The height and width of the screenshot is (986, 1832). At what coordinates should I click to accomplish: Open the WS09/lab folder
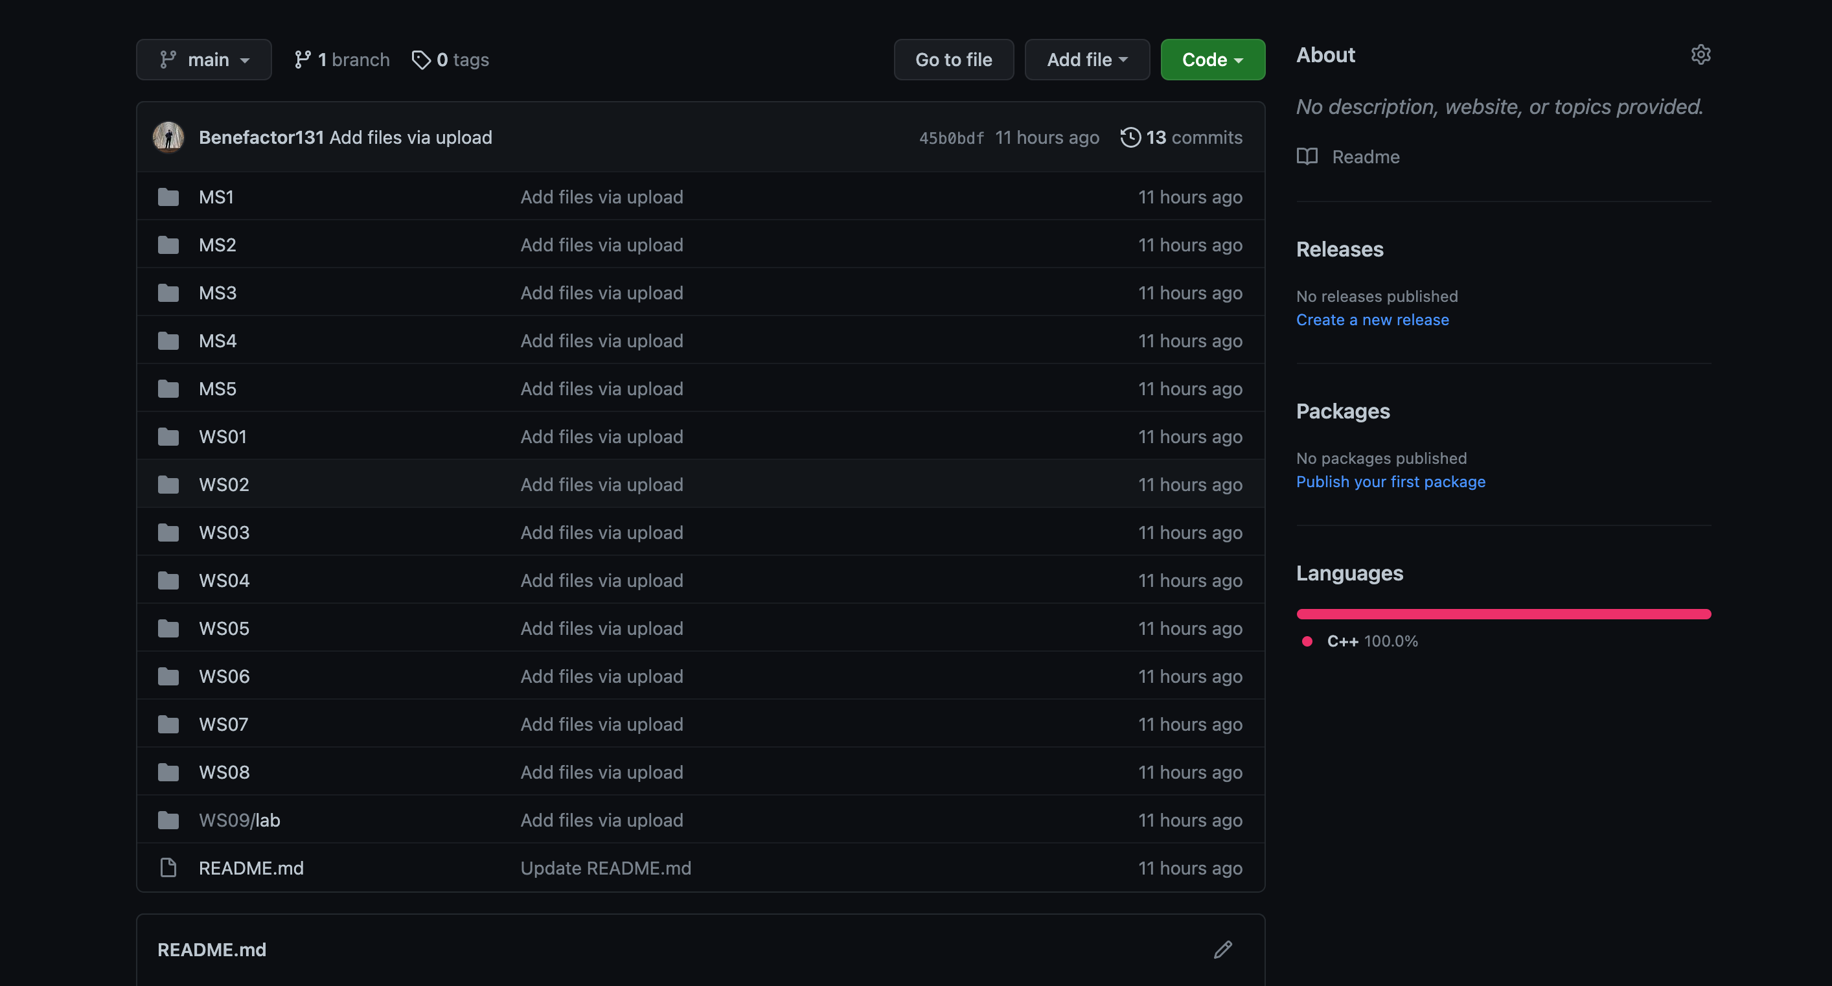(x=240, y=820)
